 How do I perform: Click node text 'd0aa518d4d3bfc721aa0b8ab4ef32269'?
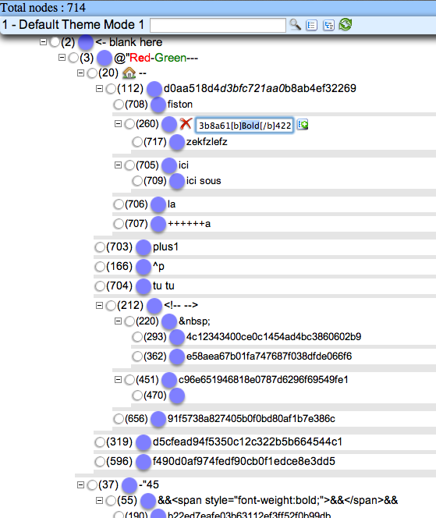coord(260,88)
